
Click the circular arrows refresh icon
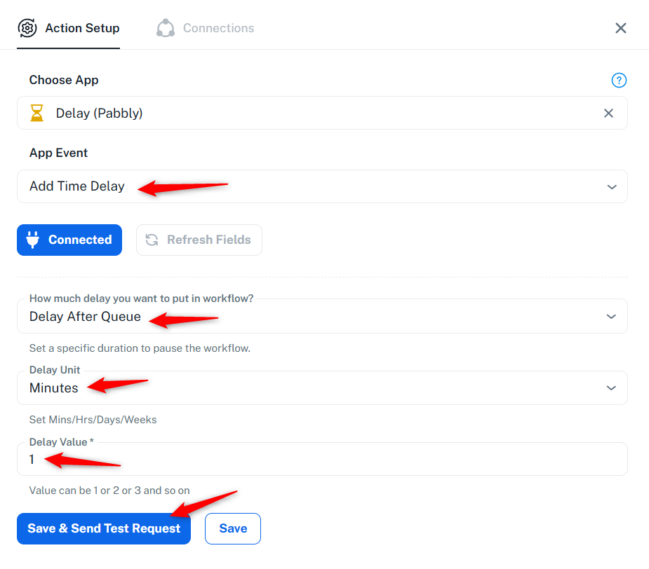pyautogui.click(x=152, y=240)
